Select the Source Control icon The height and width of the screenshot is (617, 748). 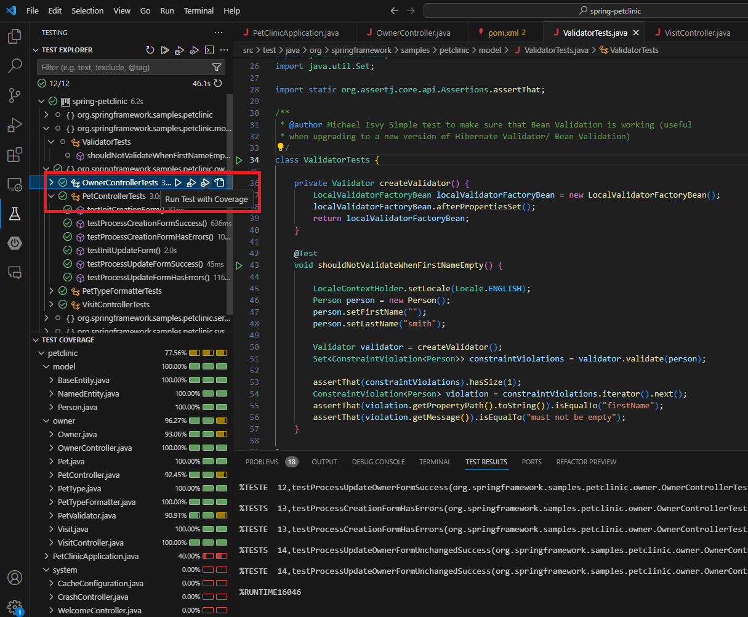pyautogui.click(x=15, y=95)
